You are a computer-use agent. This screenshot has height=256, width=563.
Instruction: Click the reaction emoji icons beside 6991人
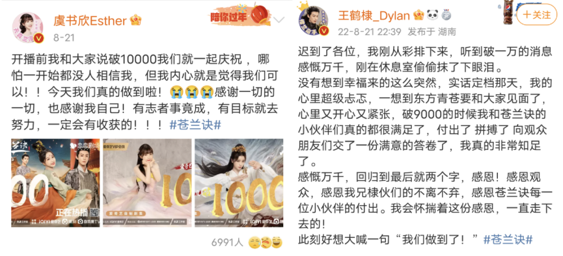click(265, 243)
